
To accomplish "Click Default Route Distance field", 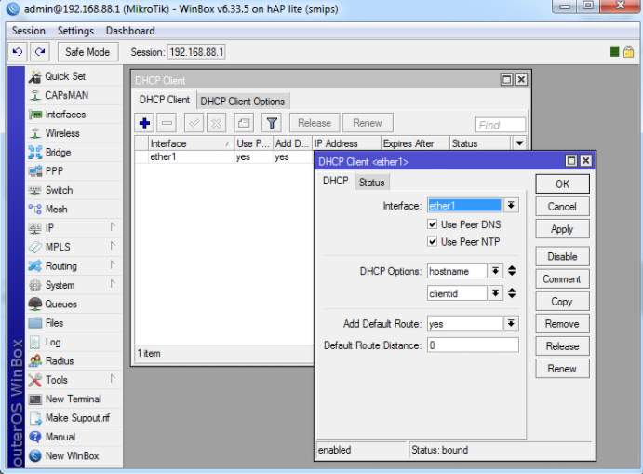I will coord(473,345).
